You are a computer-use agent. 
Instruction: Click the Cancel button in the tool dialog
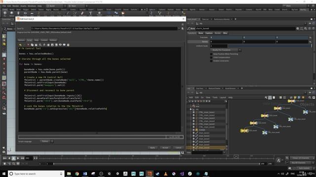(178, 147)
